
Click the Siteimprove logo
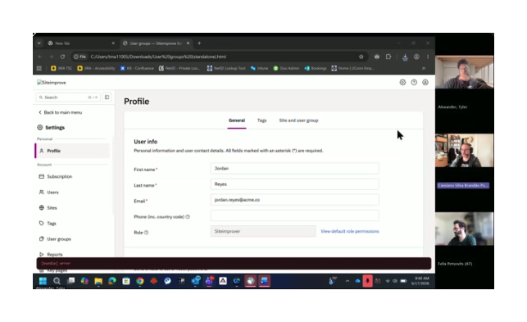52,83
